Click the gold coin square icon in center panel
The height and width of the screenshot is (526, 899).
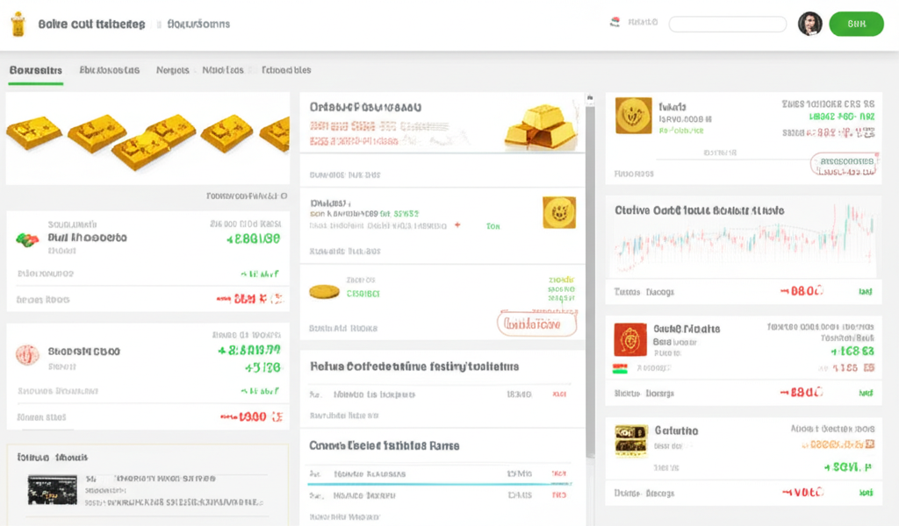[558, 213]
